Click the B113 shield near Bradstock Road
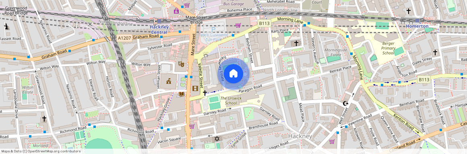 (424, 79)
